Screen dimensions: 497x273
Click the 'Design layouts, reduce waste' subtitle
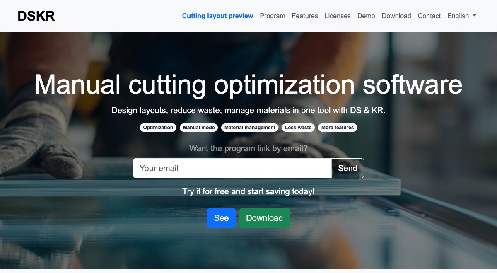(x=248, y=111)
